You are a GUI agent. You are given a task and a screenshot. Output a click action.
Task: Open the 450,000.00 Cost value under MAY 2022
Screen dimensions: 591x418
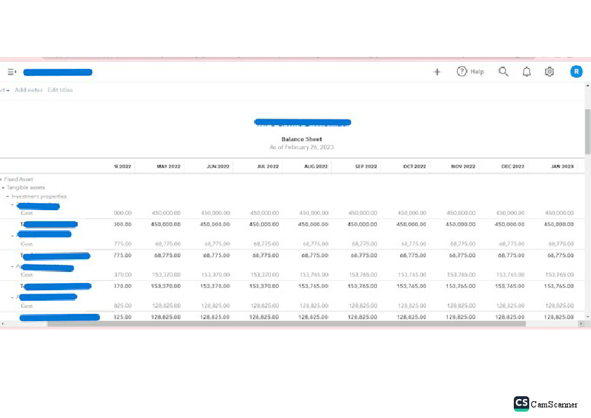166,213
